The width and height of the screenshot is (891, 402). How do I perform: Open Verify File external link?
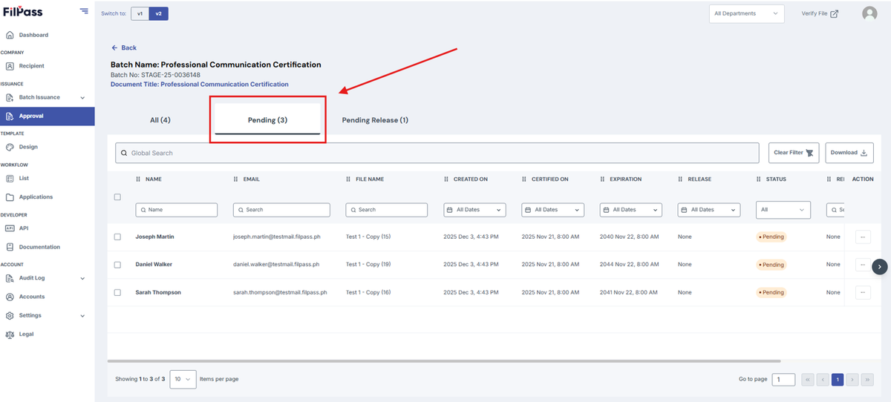point(820,13)
